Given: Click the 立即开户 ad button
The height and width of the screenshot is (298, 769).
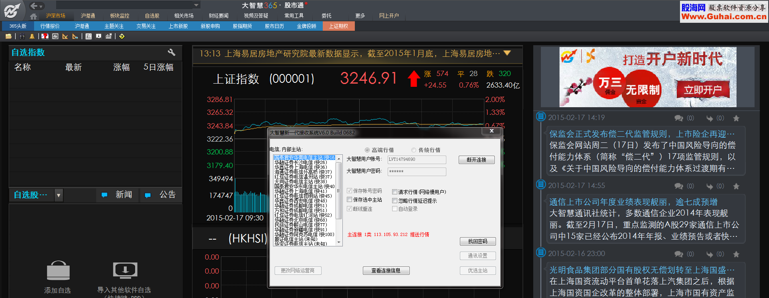Looking at the screenshot, I should 702,90.
